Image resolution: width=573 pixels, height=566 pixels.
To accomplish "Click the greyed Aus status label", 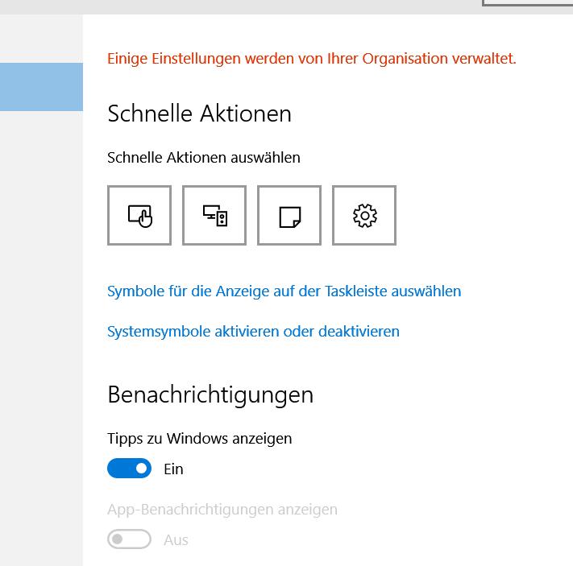I will (176, 540).
